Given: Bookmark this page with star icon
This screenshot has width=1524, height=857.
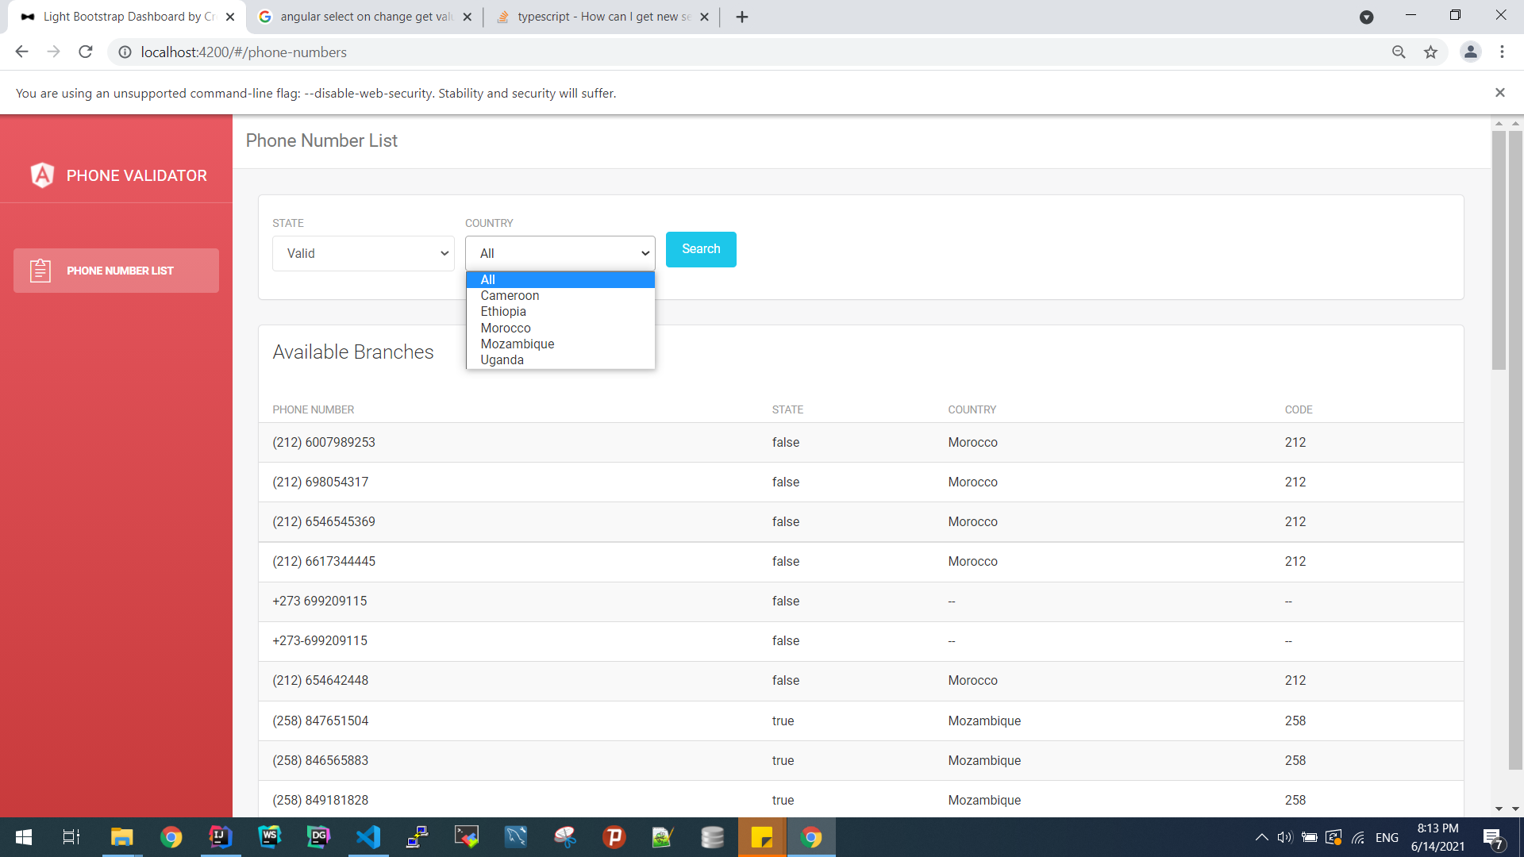Looking at the screenshot, I should [x=1430, y=52].
